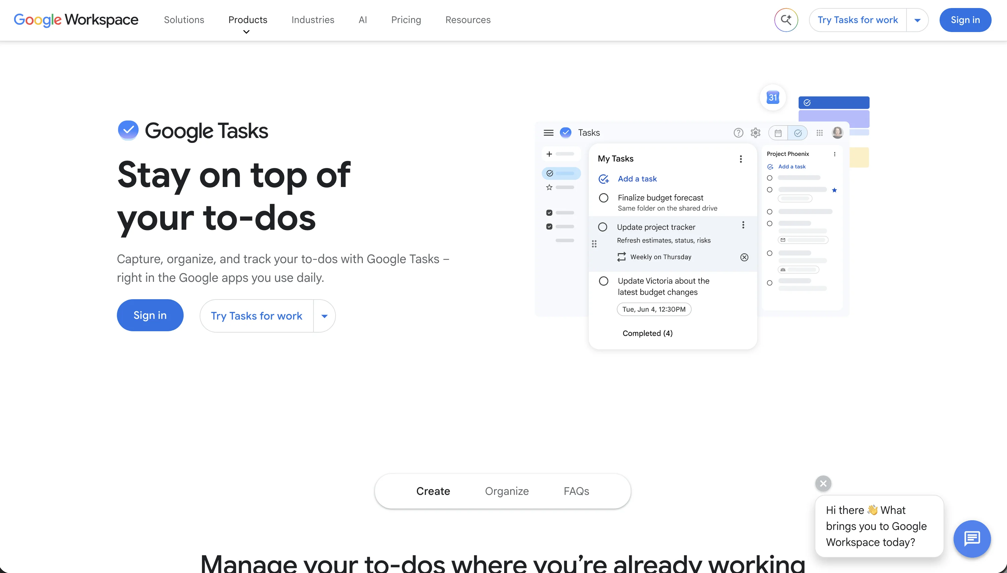Image resolution: width=1007 pixels, height=573 pixels.
Task: Click the Google Tasks checkmark logo
Action: pyautogui.click(x=128, y=130)
